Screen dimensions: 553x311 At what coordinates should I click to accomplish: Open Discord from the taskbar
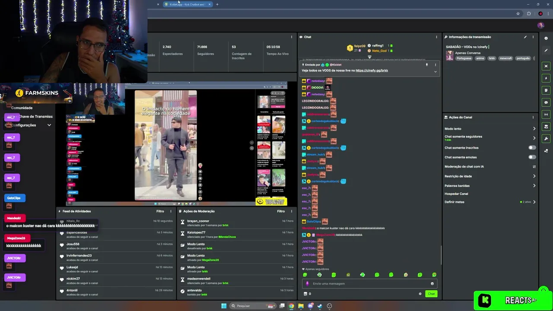click(x=310, y=306)
